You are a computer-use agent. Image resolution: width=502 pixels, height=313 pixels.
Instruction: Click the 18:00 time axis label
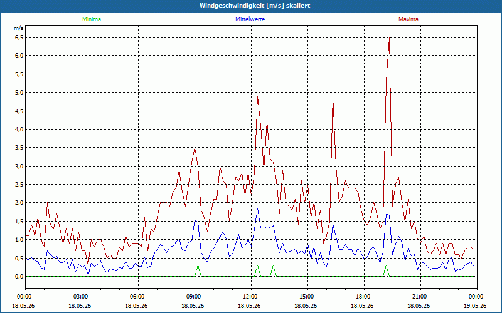tap(365, 297)
